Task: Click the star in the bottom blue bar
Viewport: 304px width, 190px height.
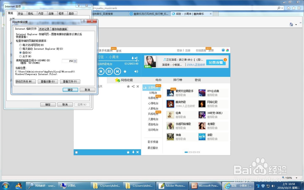Action: click(x=128, y=152)
